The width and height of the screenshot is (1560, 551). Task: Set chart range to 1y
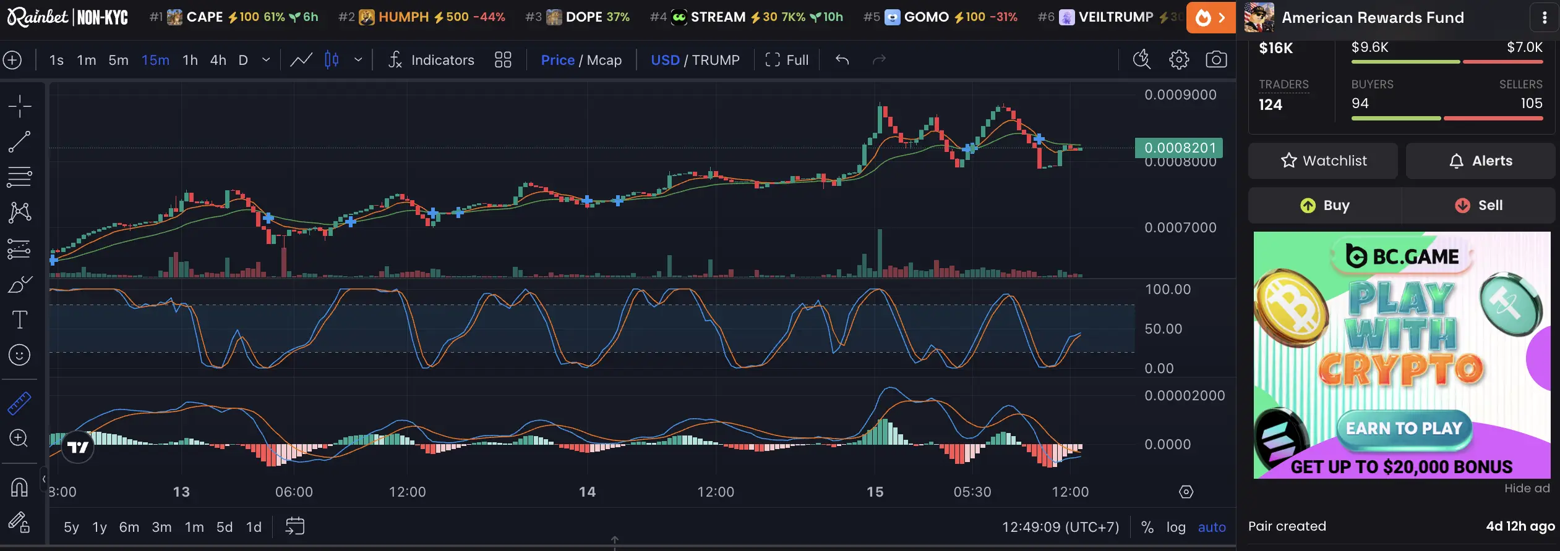click(100, 527)
